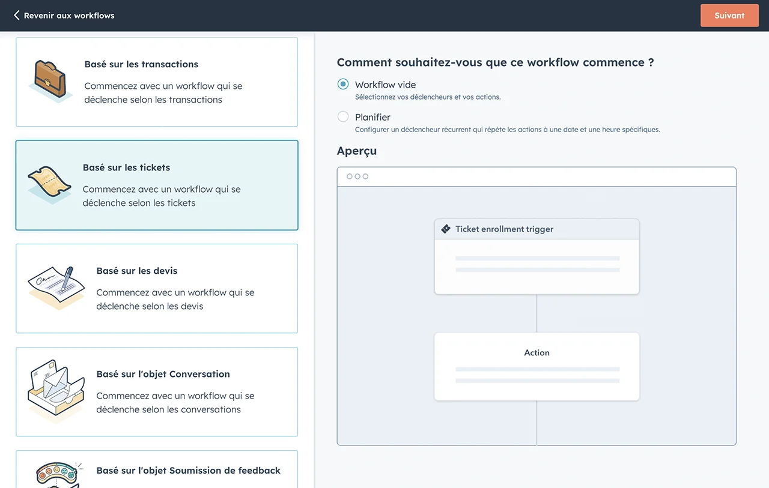
Task: Select the Planifier radio button
Action: tap(343, 117)
